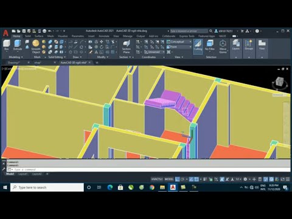Expand the Layers panel
Image resolution: width=292 pixels, height=219 pixels.
click(236, 49)
